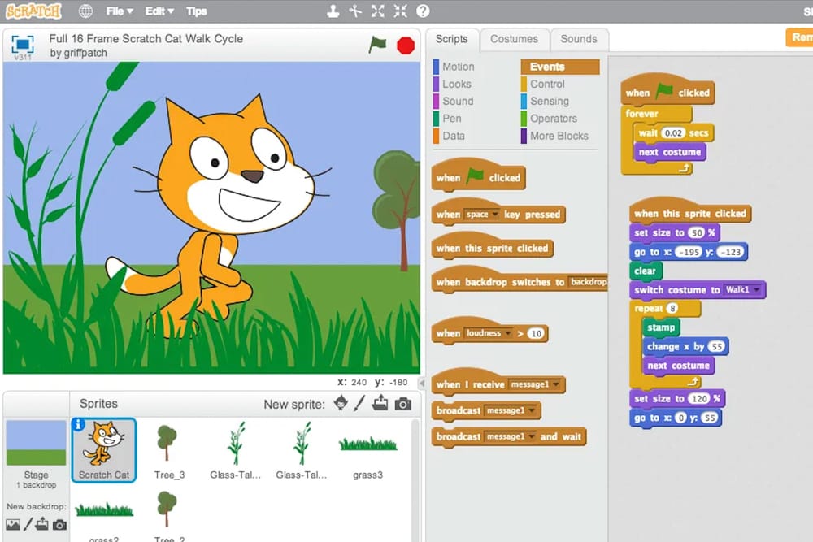
Task: Choose the Shrink sprite tool
Action: click(x=400, y=11)
